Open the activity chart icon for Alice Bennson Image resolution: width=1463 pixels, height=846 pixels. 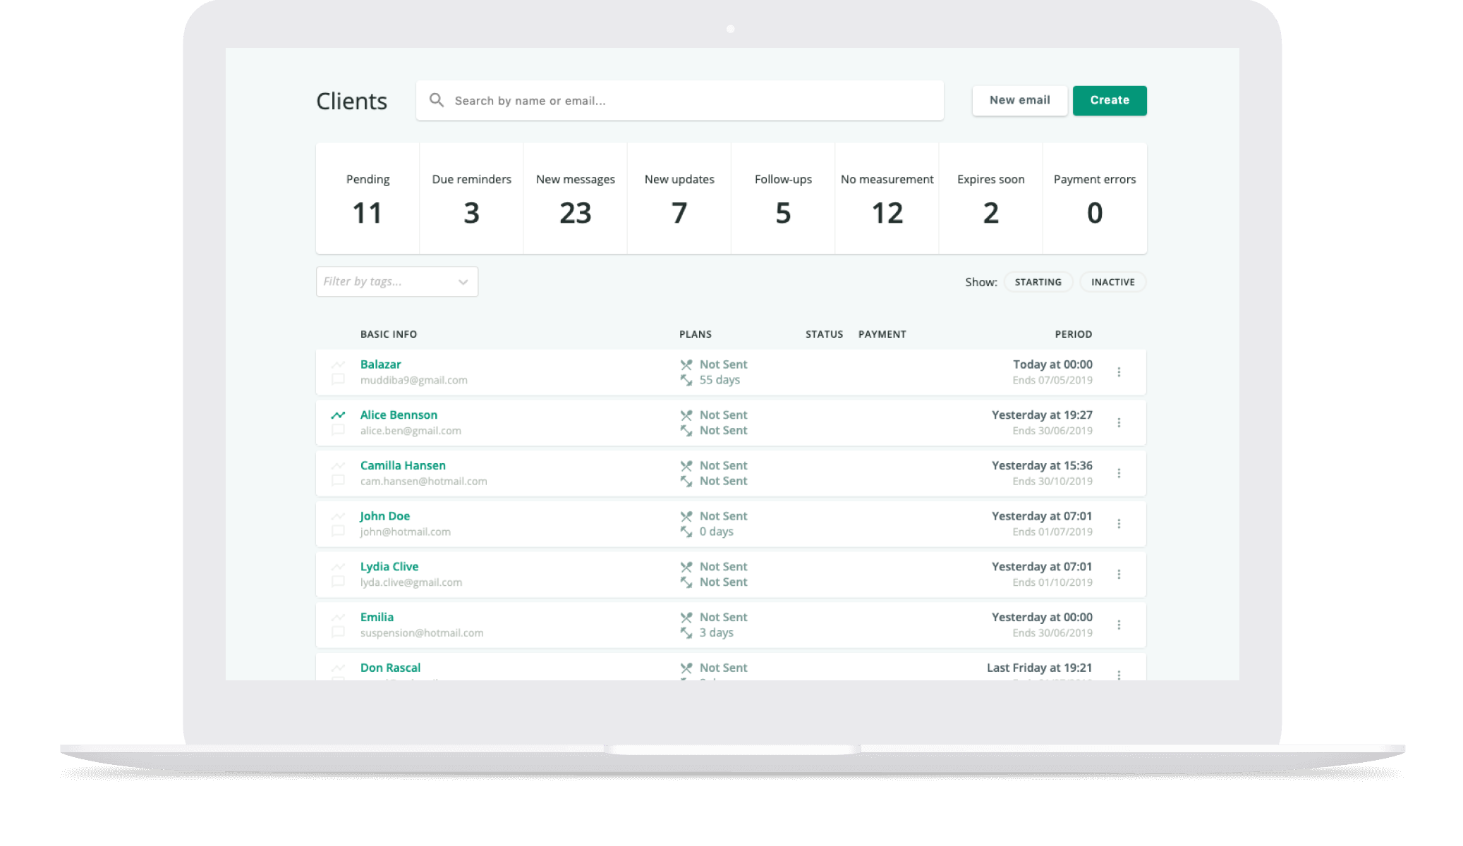[x=338, y=415]
